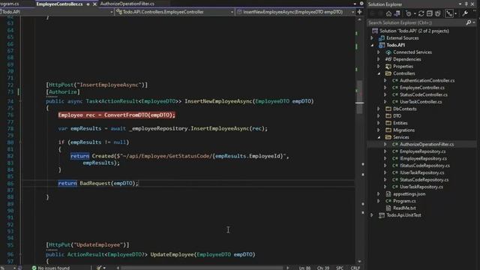Open the code cleanup broom dropdown in status bar
The image size is (480, 270).
(104, 268)
